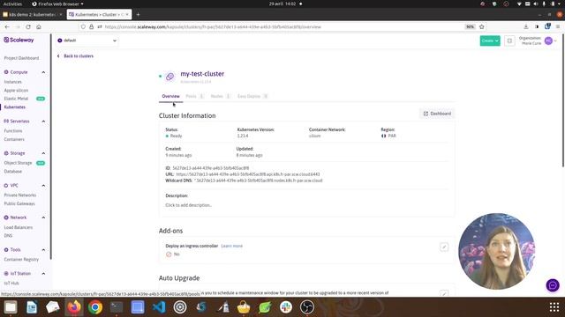Click the browser address bar URL
565x317 pixels.
213,27
